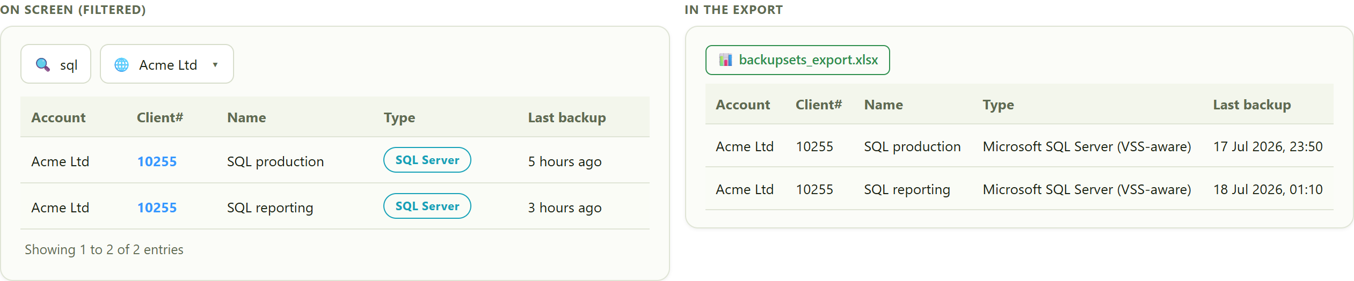The width and height of the screenshot is (1354, 281).
Task: Focus the search field containing sql
Action: coord(56,64)
